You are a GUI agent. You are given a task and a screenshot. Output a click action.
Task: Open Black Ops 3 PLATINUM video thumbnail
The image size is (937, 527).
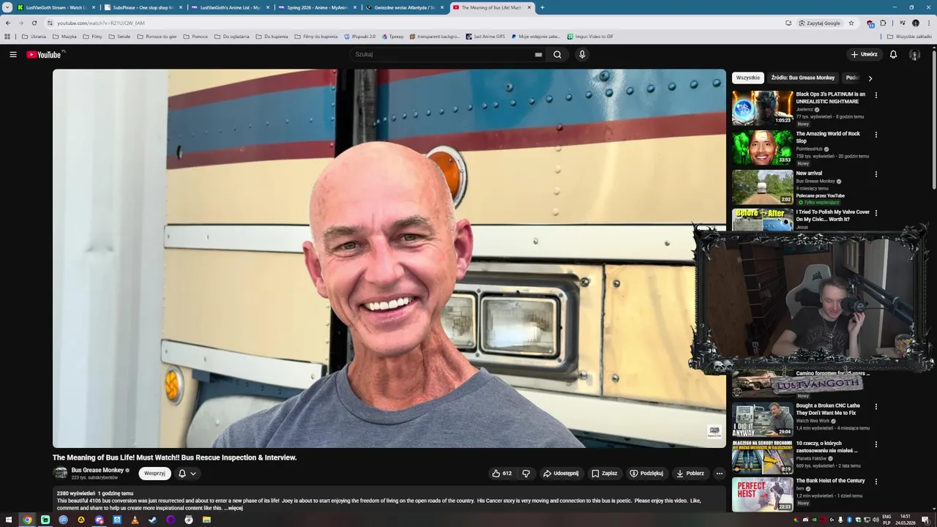coord(762,108)
